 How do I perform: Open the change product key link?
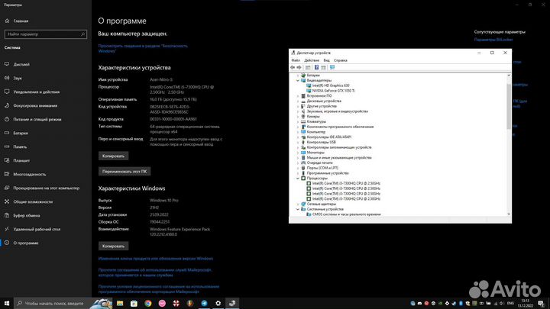[x=156, y=259]
